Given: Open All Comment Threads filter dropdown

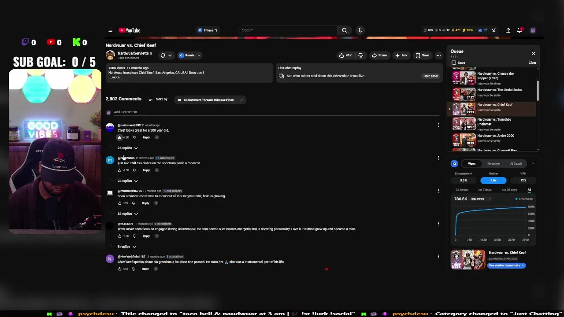Looking at the screenshot, I should [210, 100].
